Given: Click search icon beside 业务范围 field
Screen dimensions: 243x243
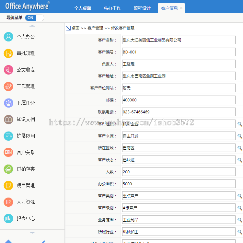Looking at the screenshot, I should pos(240,220).
